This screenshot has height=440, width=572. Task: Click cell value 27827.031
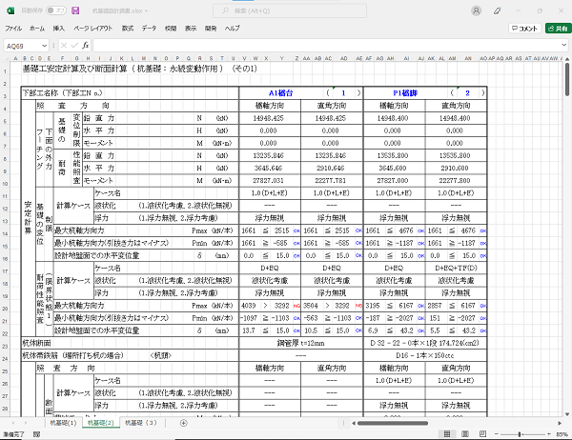(268, 180)
